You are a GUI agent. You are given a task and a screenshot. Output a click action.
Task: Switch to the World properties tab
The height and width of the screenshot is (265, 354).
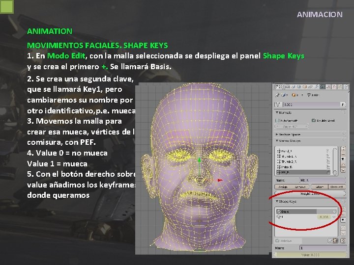299,87
